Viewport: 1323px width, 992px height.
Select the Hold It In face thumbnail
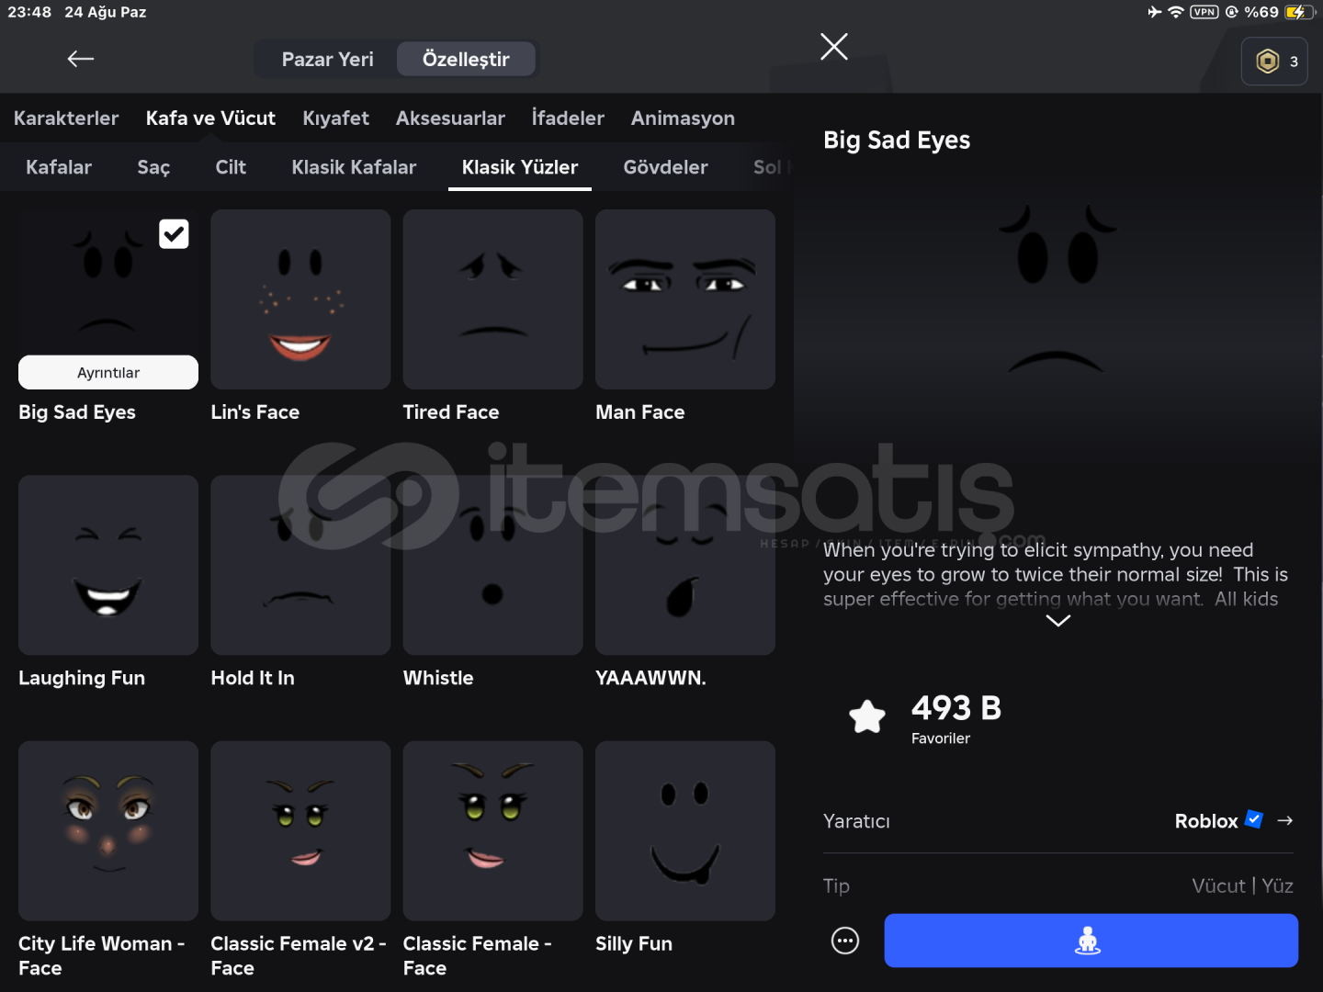[300, 565]
